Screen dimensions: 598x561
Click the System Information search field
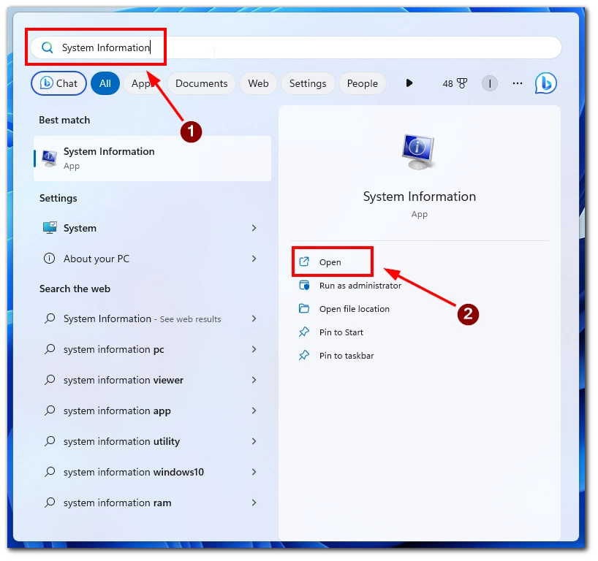[x=295, y=47]
